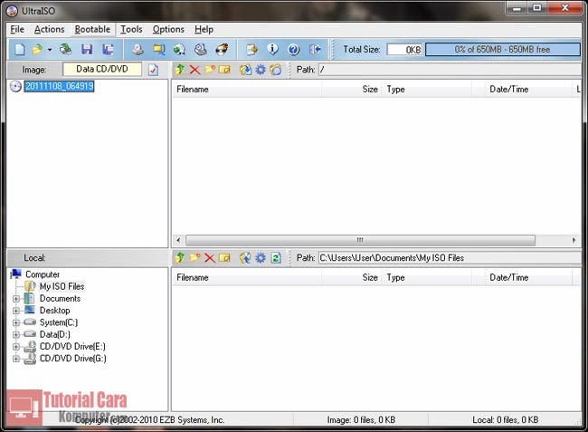Click the New Folder icon in the Local toolbar
This screenshot has width=588, height=432.
(x=194, y=258)
